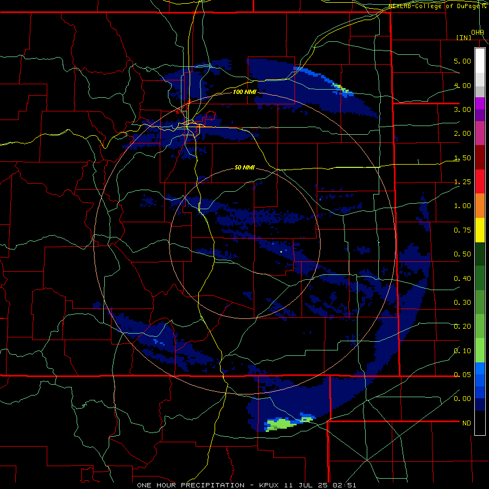489x489 pixels.
Task: Click the 0.10 legend value
Action: click(x=462, y=351)
